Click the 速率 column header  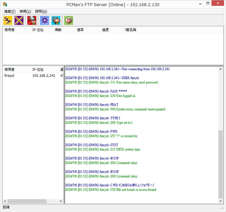[88, 30]
